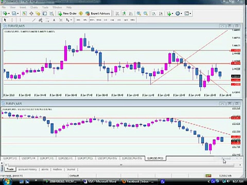Image resolution: width=247 pixels, height=185 pixels.
Task: Open the Insert menu
Action: (23, 7)
